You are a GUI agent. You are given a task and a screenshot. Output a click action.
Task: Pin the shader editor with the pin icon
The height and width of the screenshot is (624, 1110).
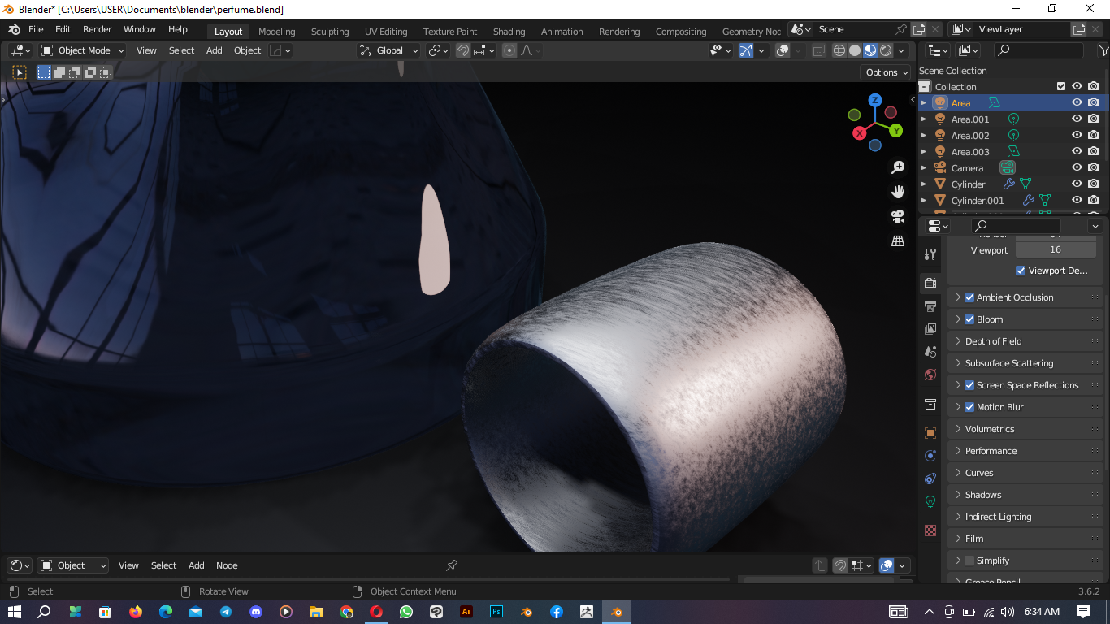(452, 565)
